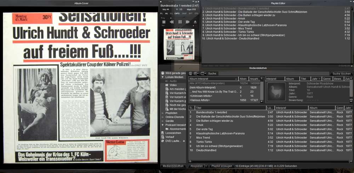Open the Medienbibliothek button at bottom left

[173, 166]
